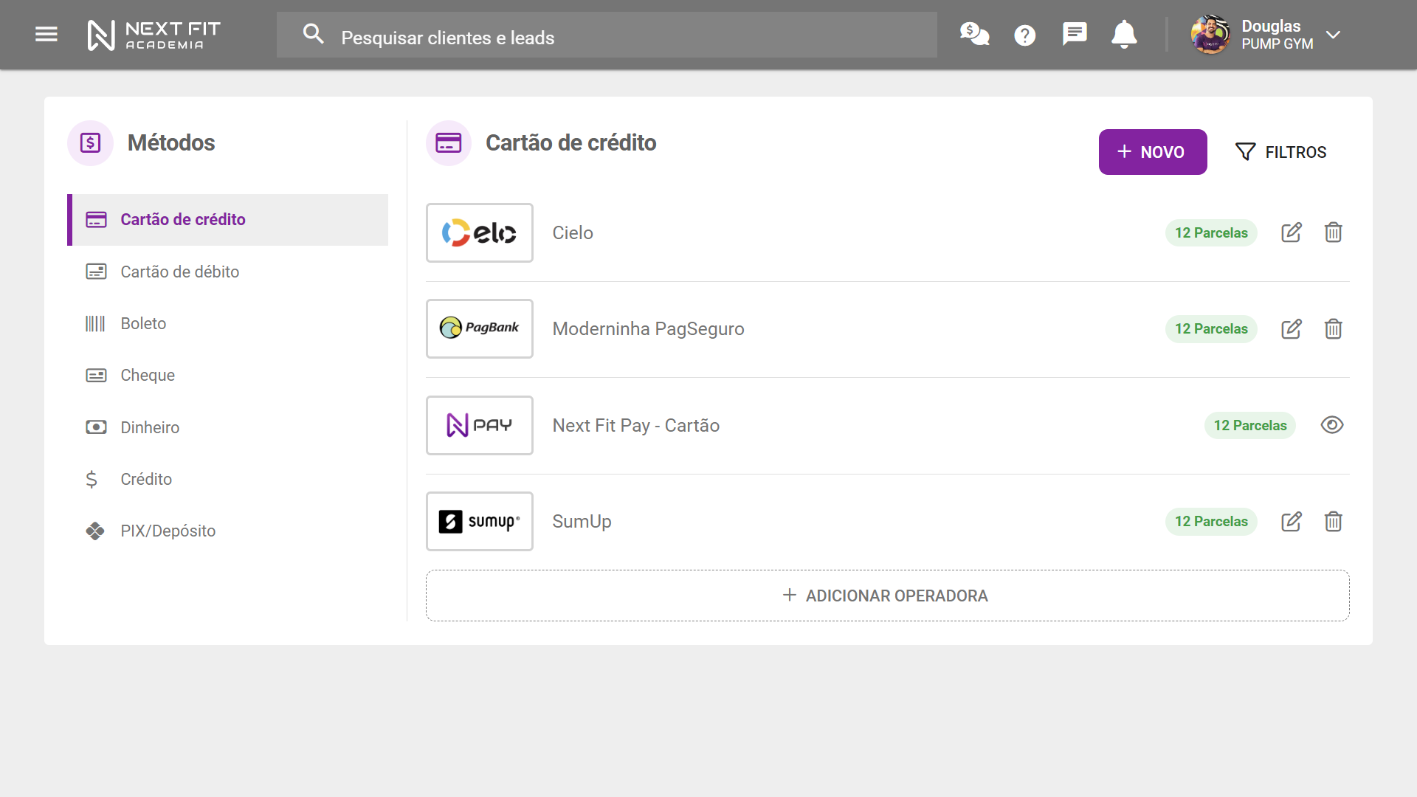The height and width of the screenshot is (797, 1417).
Task: Open the financial chat dollar icon
Action: (x=974, y=35)
